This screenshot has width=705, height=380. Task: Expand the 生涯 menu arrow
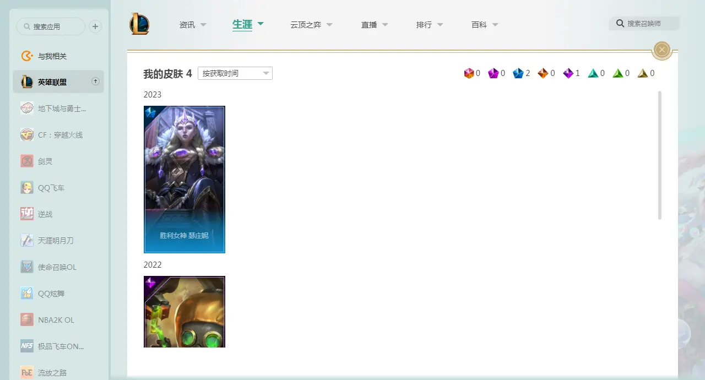[x=261, y=24]
